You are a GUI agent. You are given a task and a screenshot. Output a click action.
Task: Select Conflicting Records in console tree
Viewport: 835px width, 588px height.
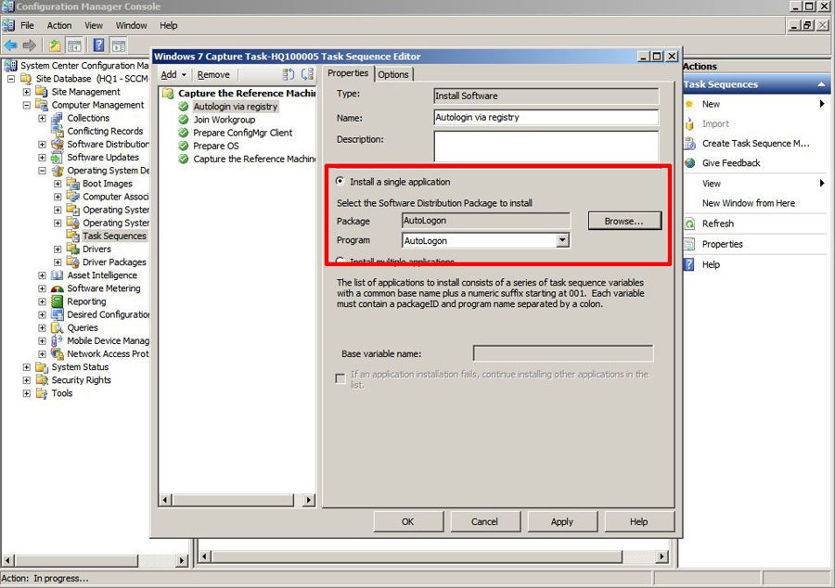click(x=105, y=131)
